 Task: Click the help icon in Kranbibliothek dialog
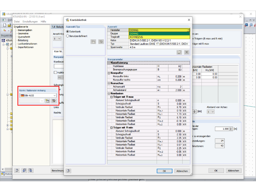(68, 171)
